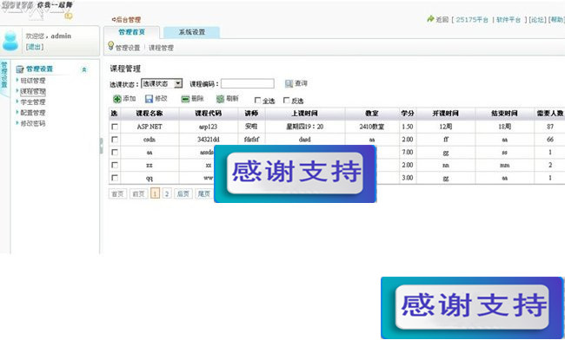Open 修改密码 in the sidebar
565x340 pixels.
[33, 123]
